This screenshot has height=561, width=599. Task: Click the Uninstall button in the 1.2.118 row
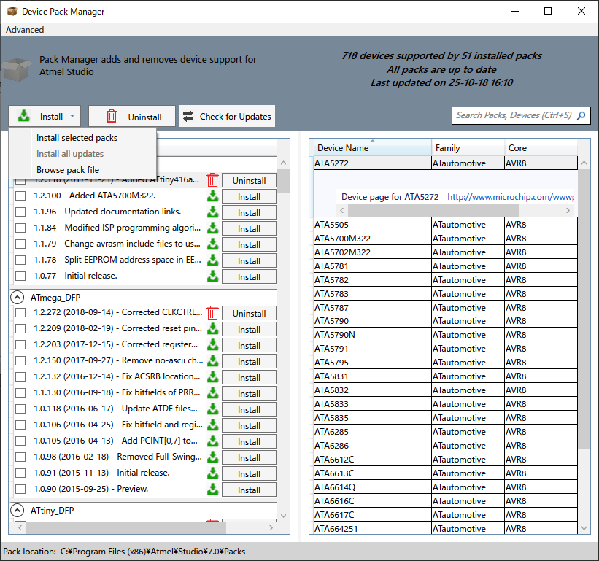(x=249, y=180)
